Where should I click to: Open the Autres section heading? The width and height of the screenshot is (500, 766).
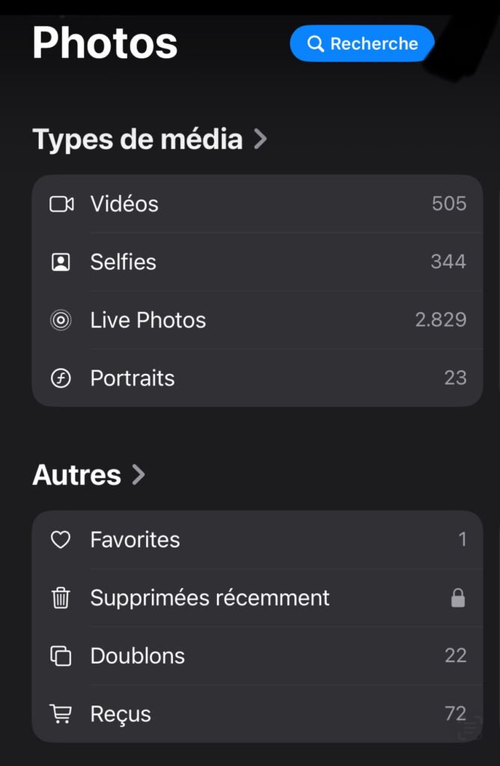point(77,474)
